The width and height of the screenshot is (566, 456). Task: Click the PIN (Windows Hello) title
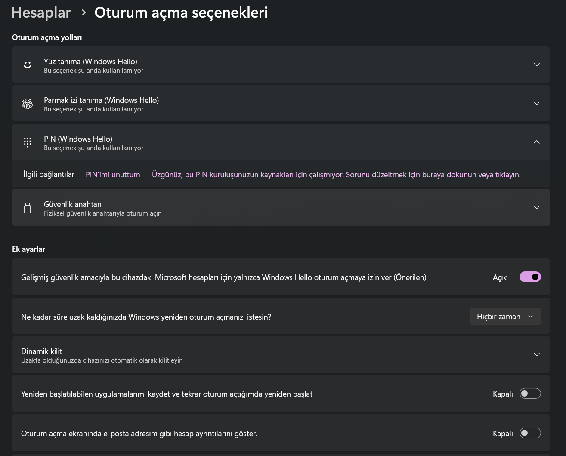click(x=78, y=139)
